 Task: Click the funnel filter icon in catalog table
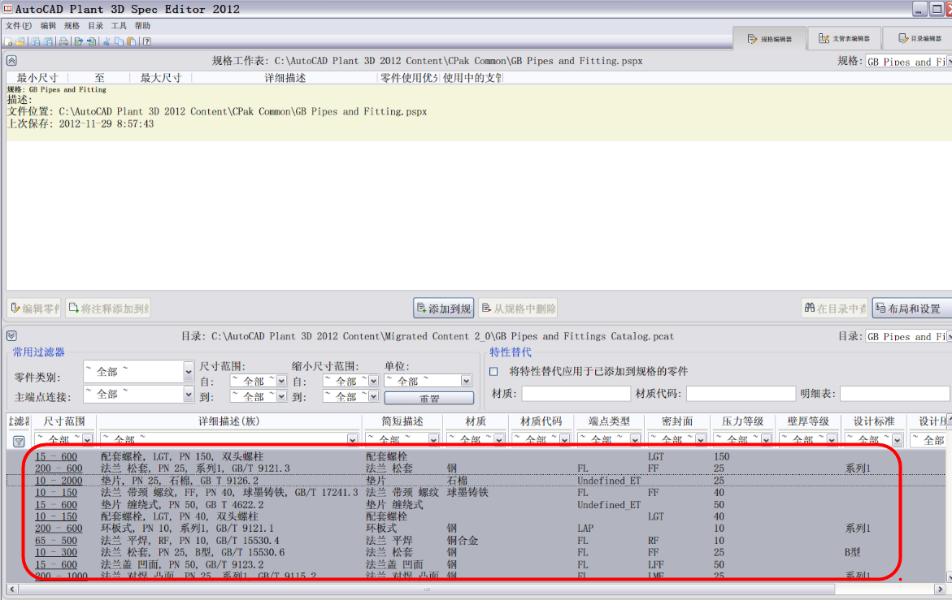click(19, 441)
